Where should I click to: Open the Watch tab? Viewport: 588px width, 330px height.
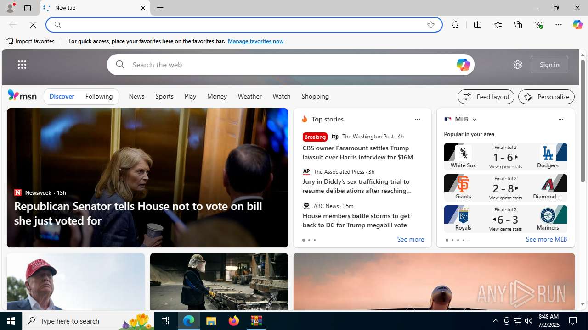point(282,97)
